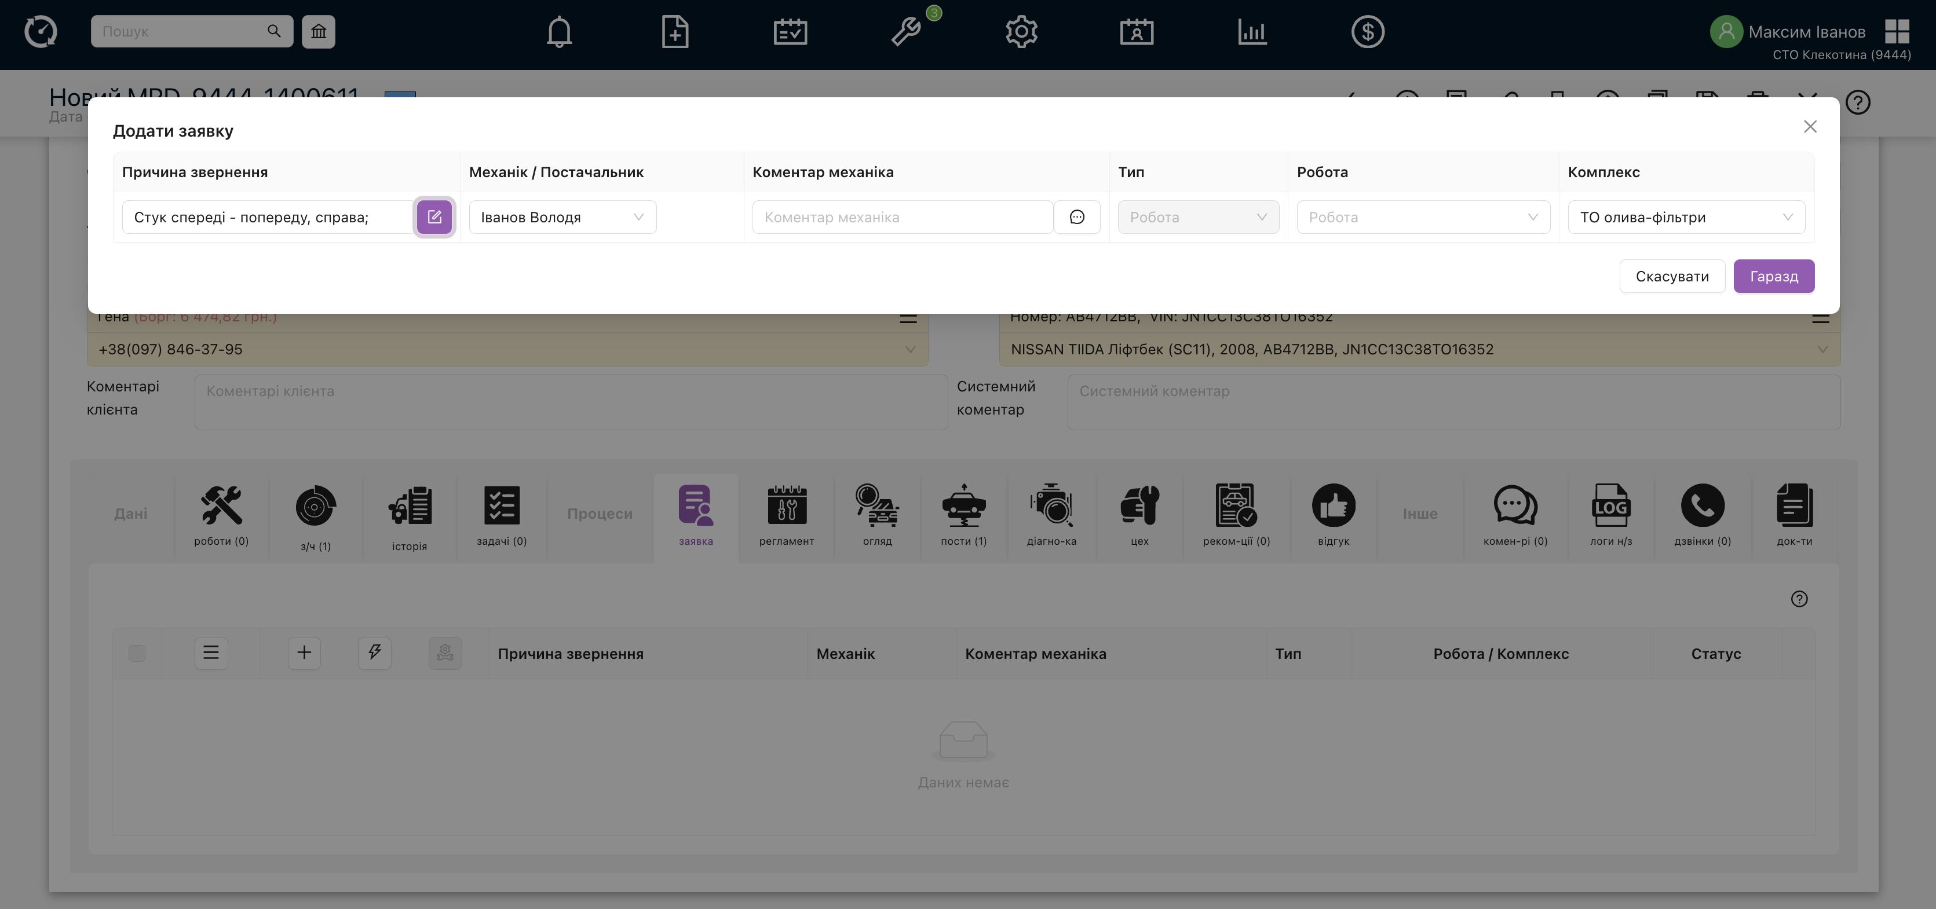Open notifications bell in top bar
This screenshot has width=1936, height=909.
point(559,31)
